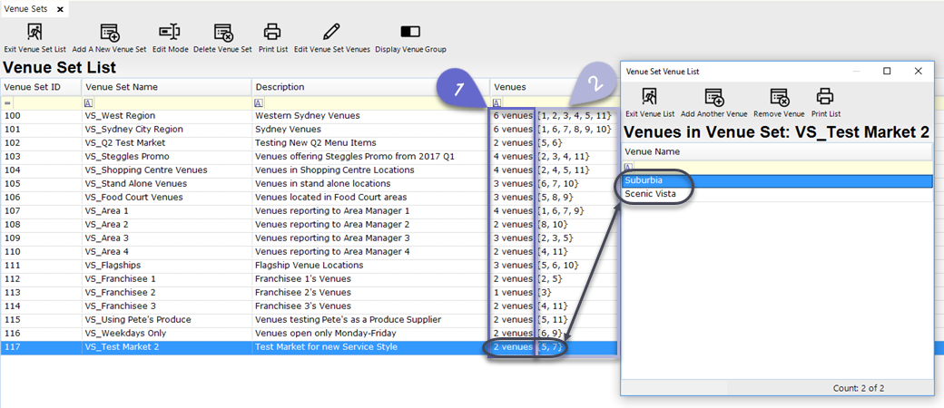The height and width of the screenshot is (408, 944).
Task: Open Venue Set ID filter operator
Action: point(7,103)
